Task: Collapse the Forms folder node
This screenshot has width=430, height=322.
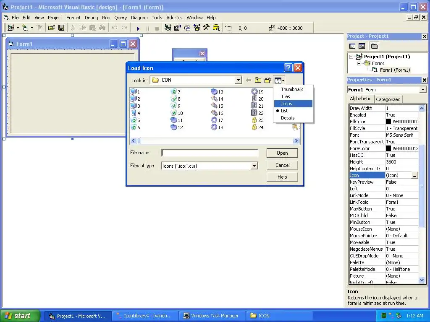Action: pyautogui.click(x=359, y=64)
